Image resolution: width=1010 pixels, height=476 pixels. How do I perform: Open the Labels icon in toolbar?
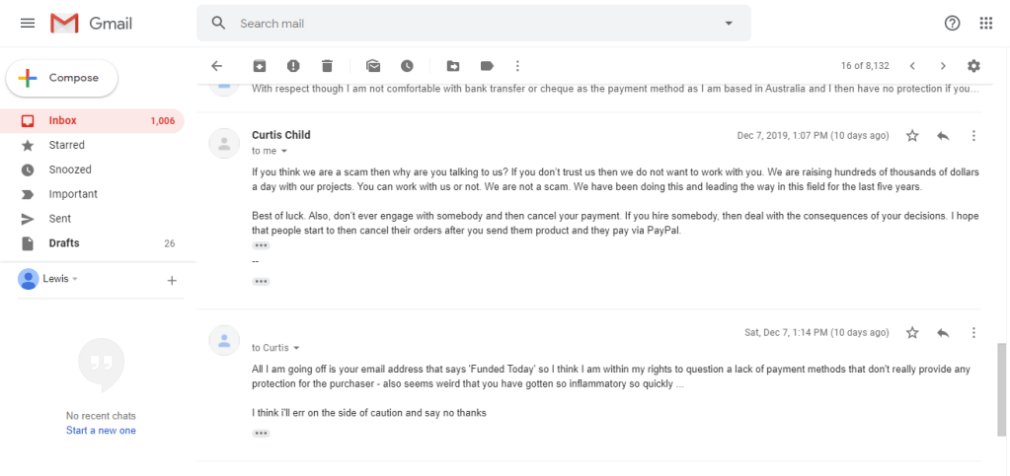487,66
